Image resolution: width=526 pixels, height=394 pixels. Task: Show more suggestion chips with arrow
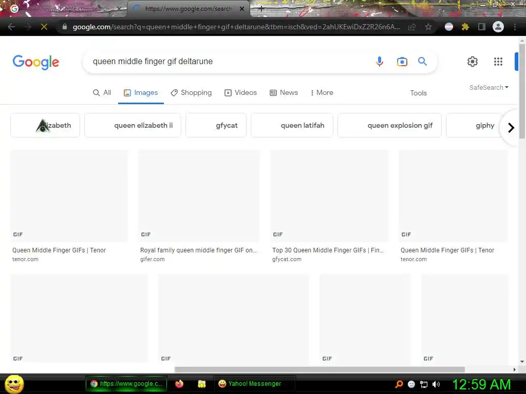coord(511,128)
